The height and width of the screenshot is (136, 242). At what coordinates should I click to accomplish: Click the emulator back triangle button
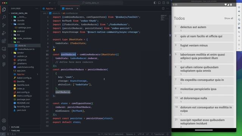tap(239, 36)
